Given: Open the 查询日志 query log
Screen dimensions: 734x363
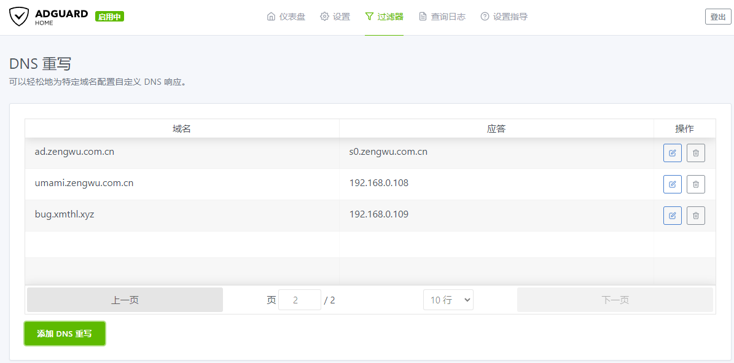Looking at the screenshot, I should (442, 17).
